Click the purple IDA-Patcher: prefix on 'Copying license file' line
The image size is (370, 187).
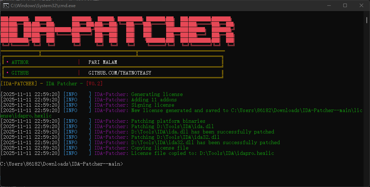point(112,148)
